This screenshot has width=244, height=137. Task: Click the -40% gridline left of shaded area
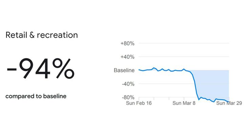pos(163,84)
